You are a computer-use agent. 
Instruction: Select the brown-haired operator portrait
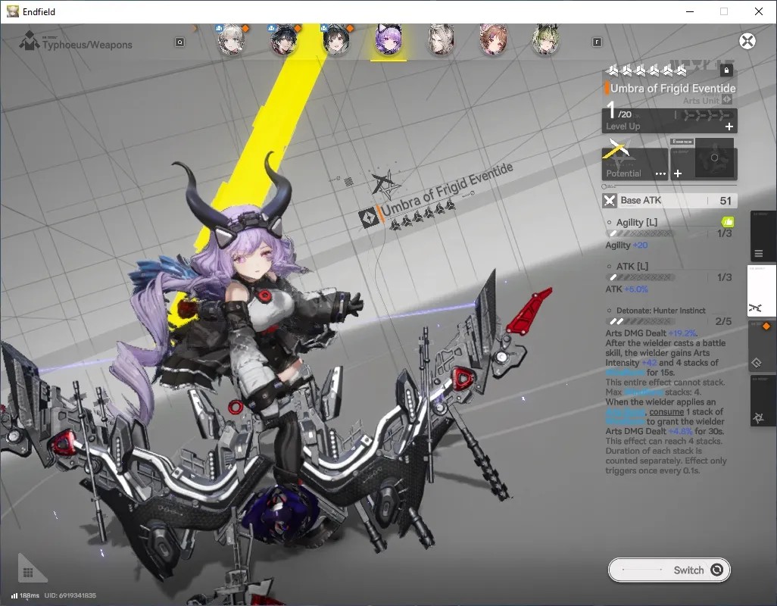(x=493, y=39)
